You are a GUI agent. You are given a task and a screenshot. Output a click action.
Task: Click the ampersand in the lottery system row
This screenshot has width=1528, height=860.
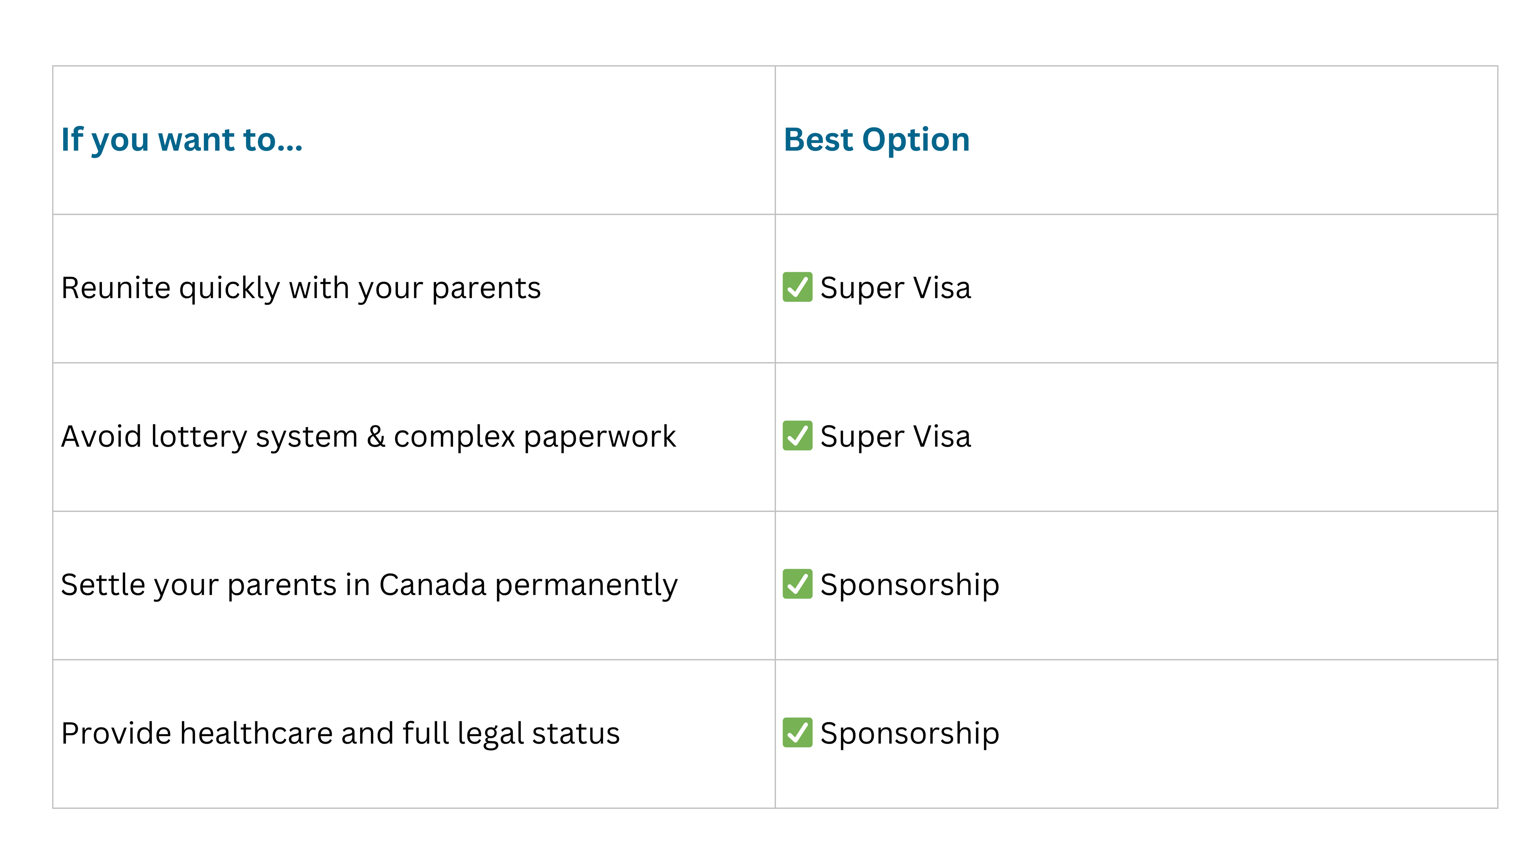coord(375,437)
